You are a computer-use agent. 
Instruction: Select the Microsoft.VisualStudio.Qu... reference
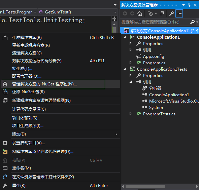(x=174, y=101)
